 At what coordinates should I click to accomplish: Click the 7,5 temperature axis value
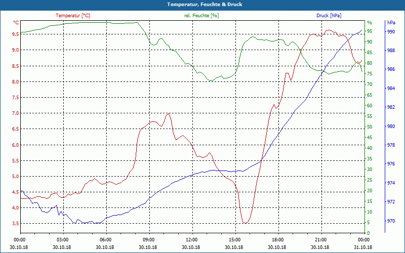coord(15,98)
